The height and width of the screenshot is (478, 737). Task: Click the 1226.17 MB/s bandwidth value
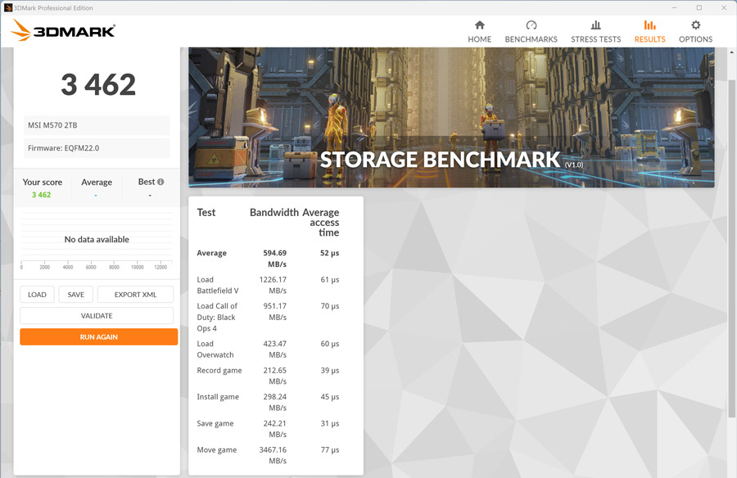point(273,285)
